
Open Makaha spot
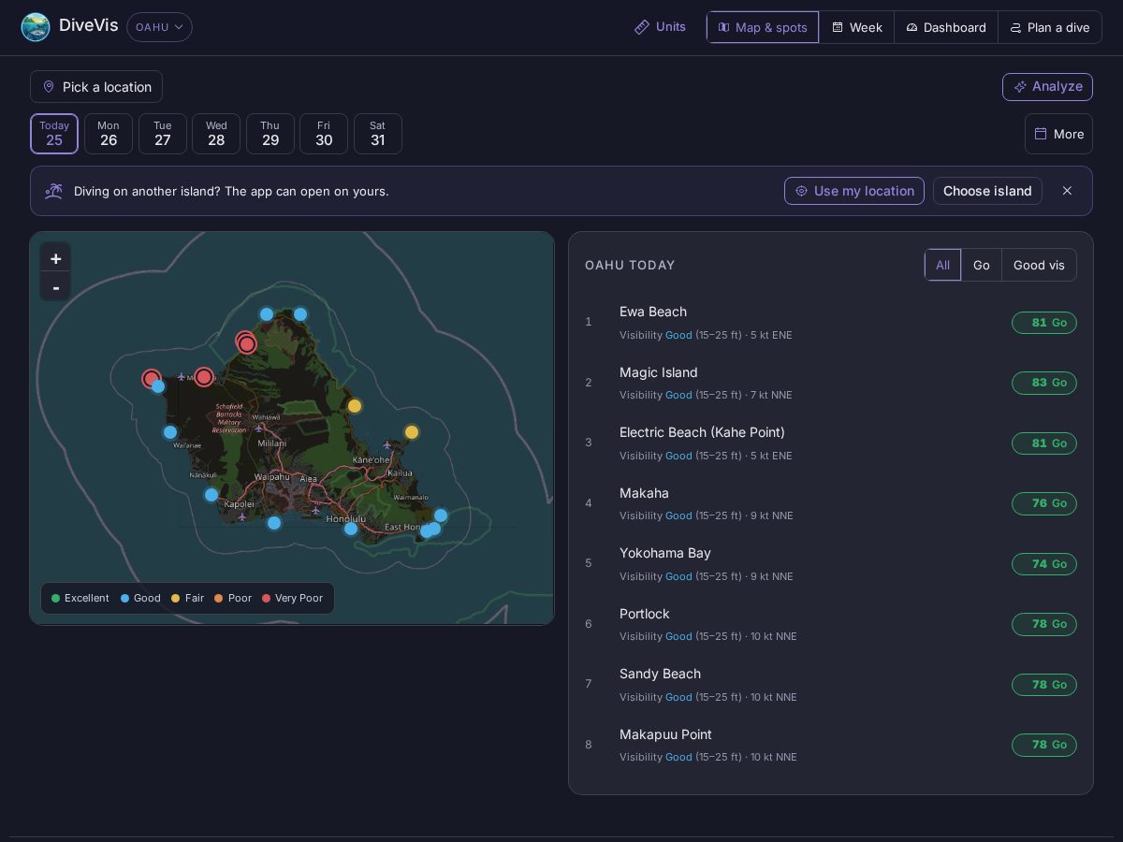[830, 503]
